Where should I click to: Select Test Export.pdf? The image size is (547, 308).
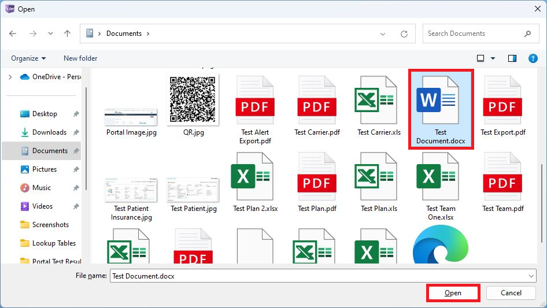pos(502,105)
